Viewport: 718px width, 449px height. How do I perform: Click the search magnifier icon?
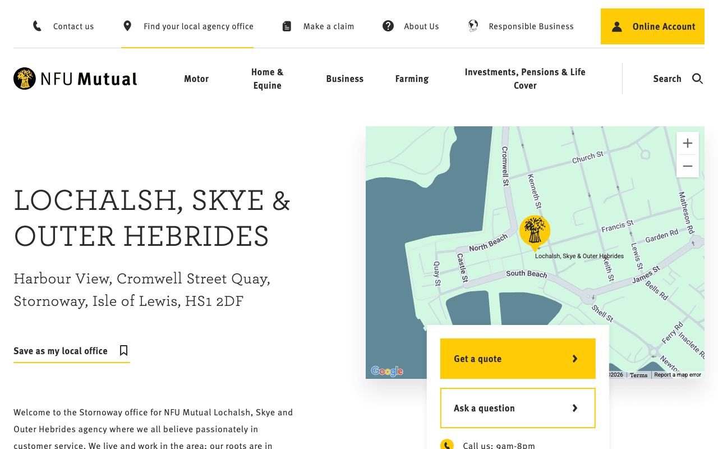698,79
